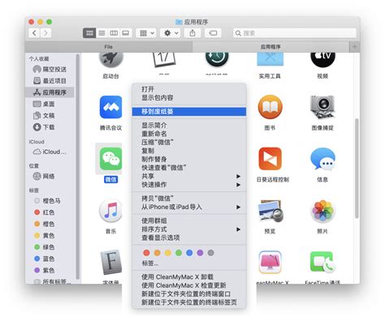Open the Time Machine app icon
Image resolution: width=385 pixels, height=317 pixels.
click(217, 60)
